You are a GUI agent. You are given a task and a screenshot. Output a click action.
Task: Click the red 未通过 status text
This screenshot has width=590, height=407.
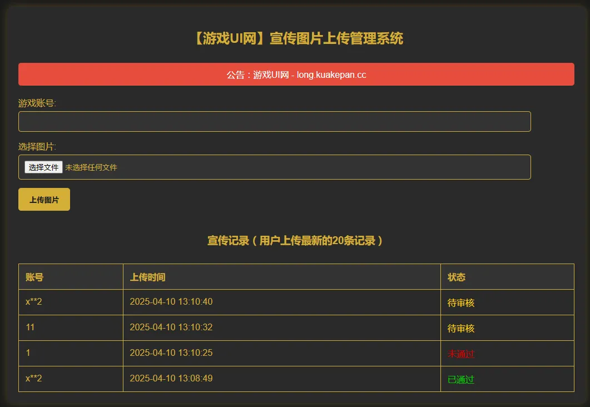[x=461, y=354]
